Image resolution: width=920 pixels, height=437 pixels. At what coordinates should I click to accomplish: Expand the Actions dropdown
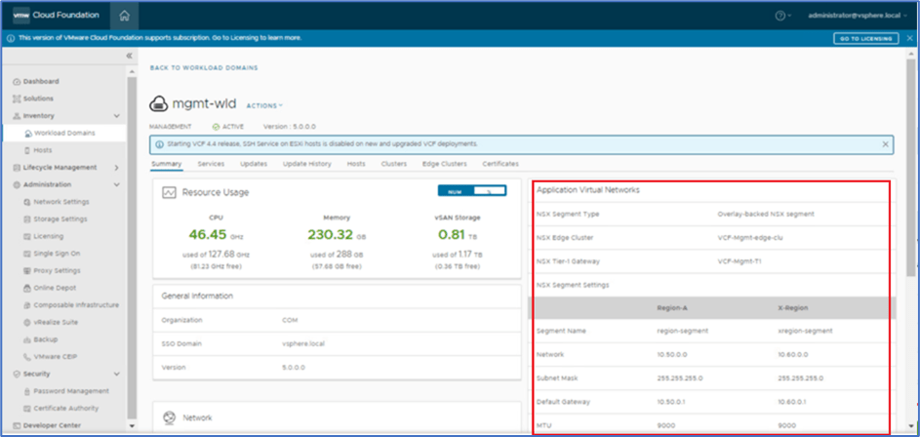pyautogui.click(x=264, y=105)
